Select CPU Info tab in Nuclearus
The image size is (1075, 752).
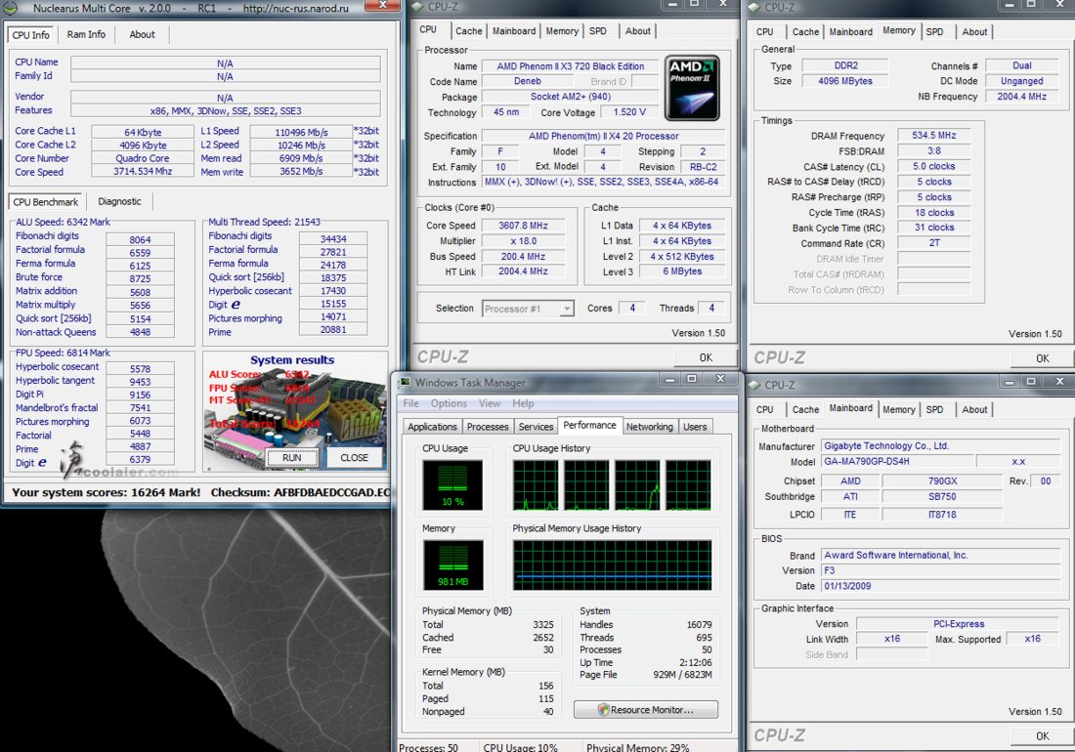pos(31,35)
